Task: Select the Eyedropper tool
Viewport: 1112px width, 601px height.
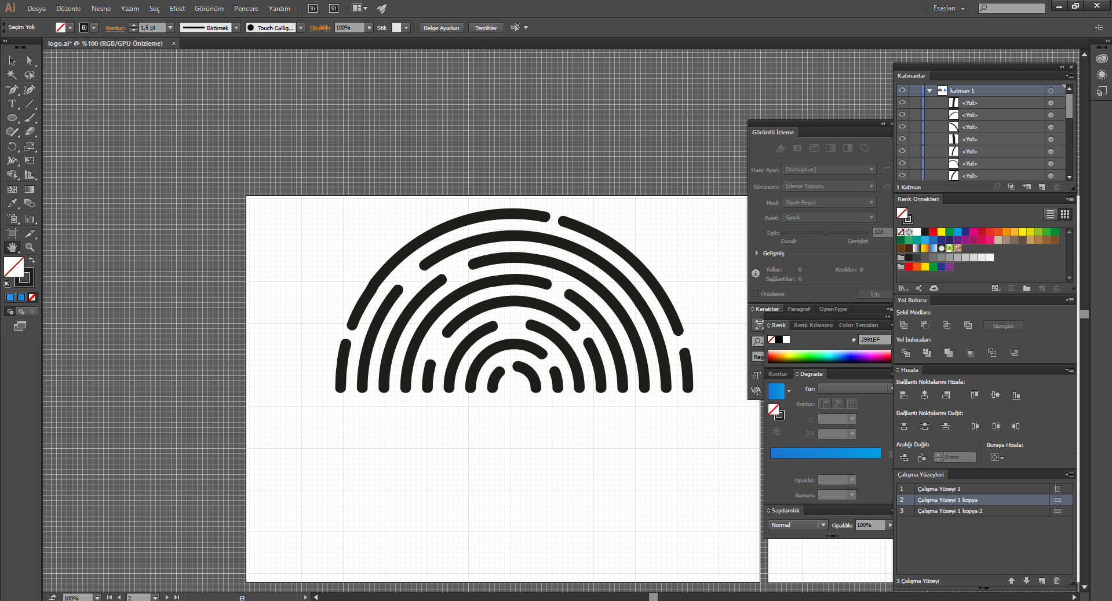Action: [x=12, y=203]
